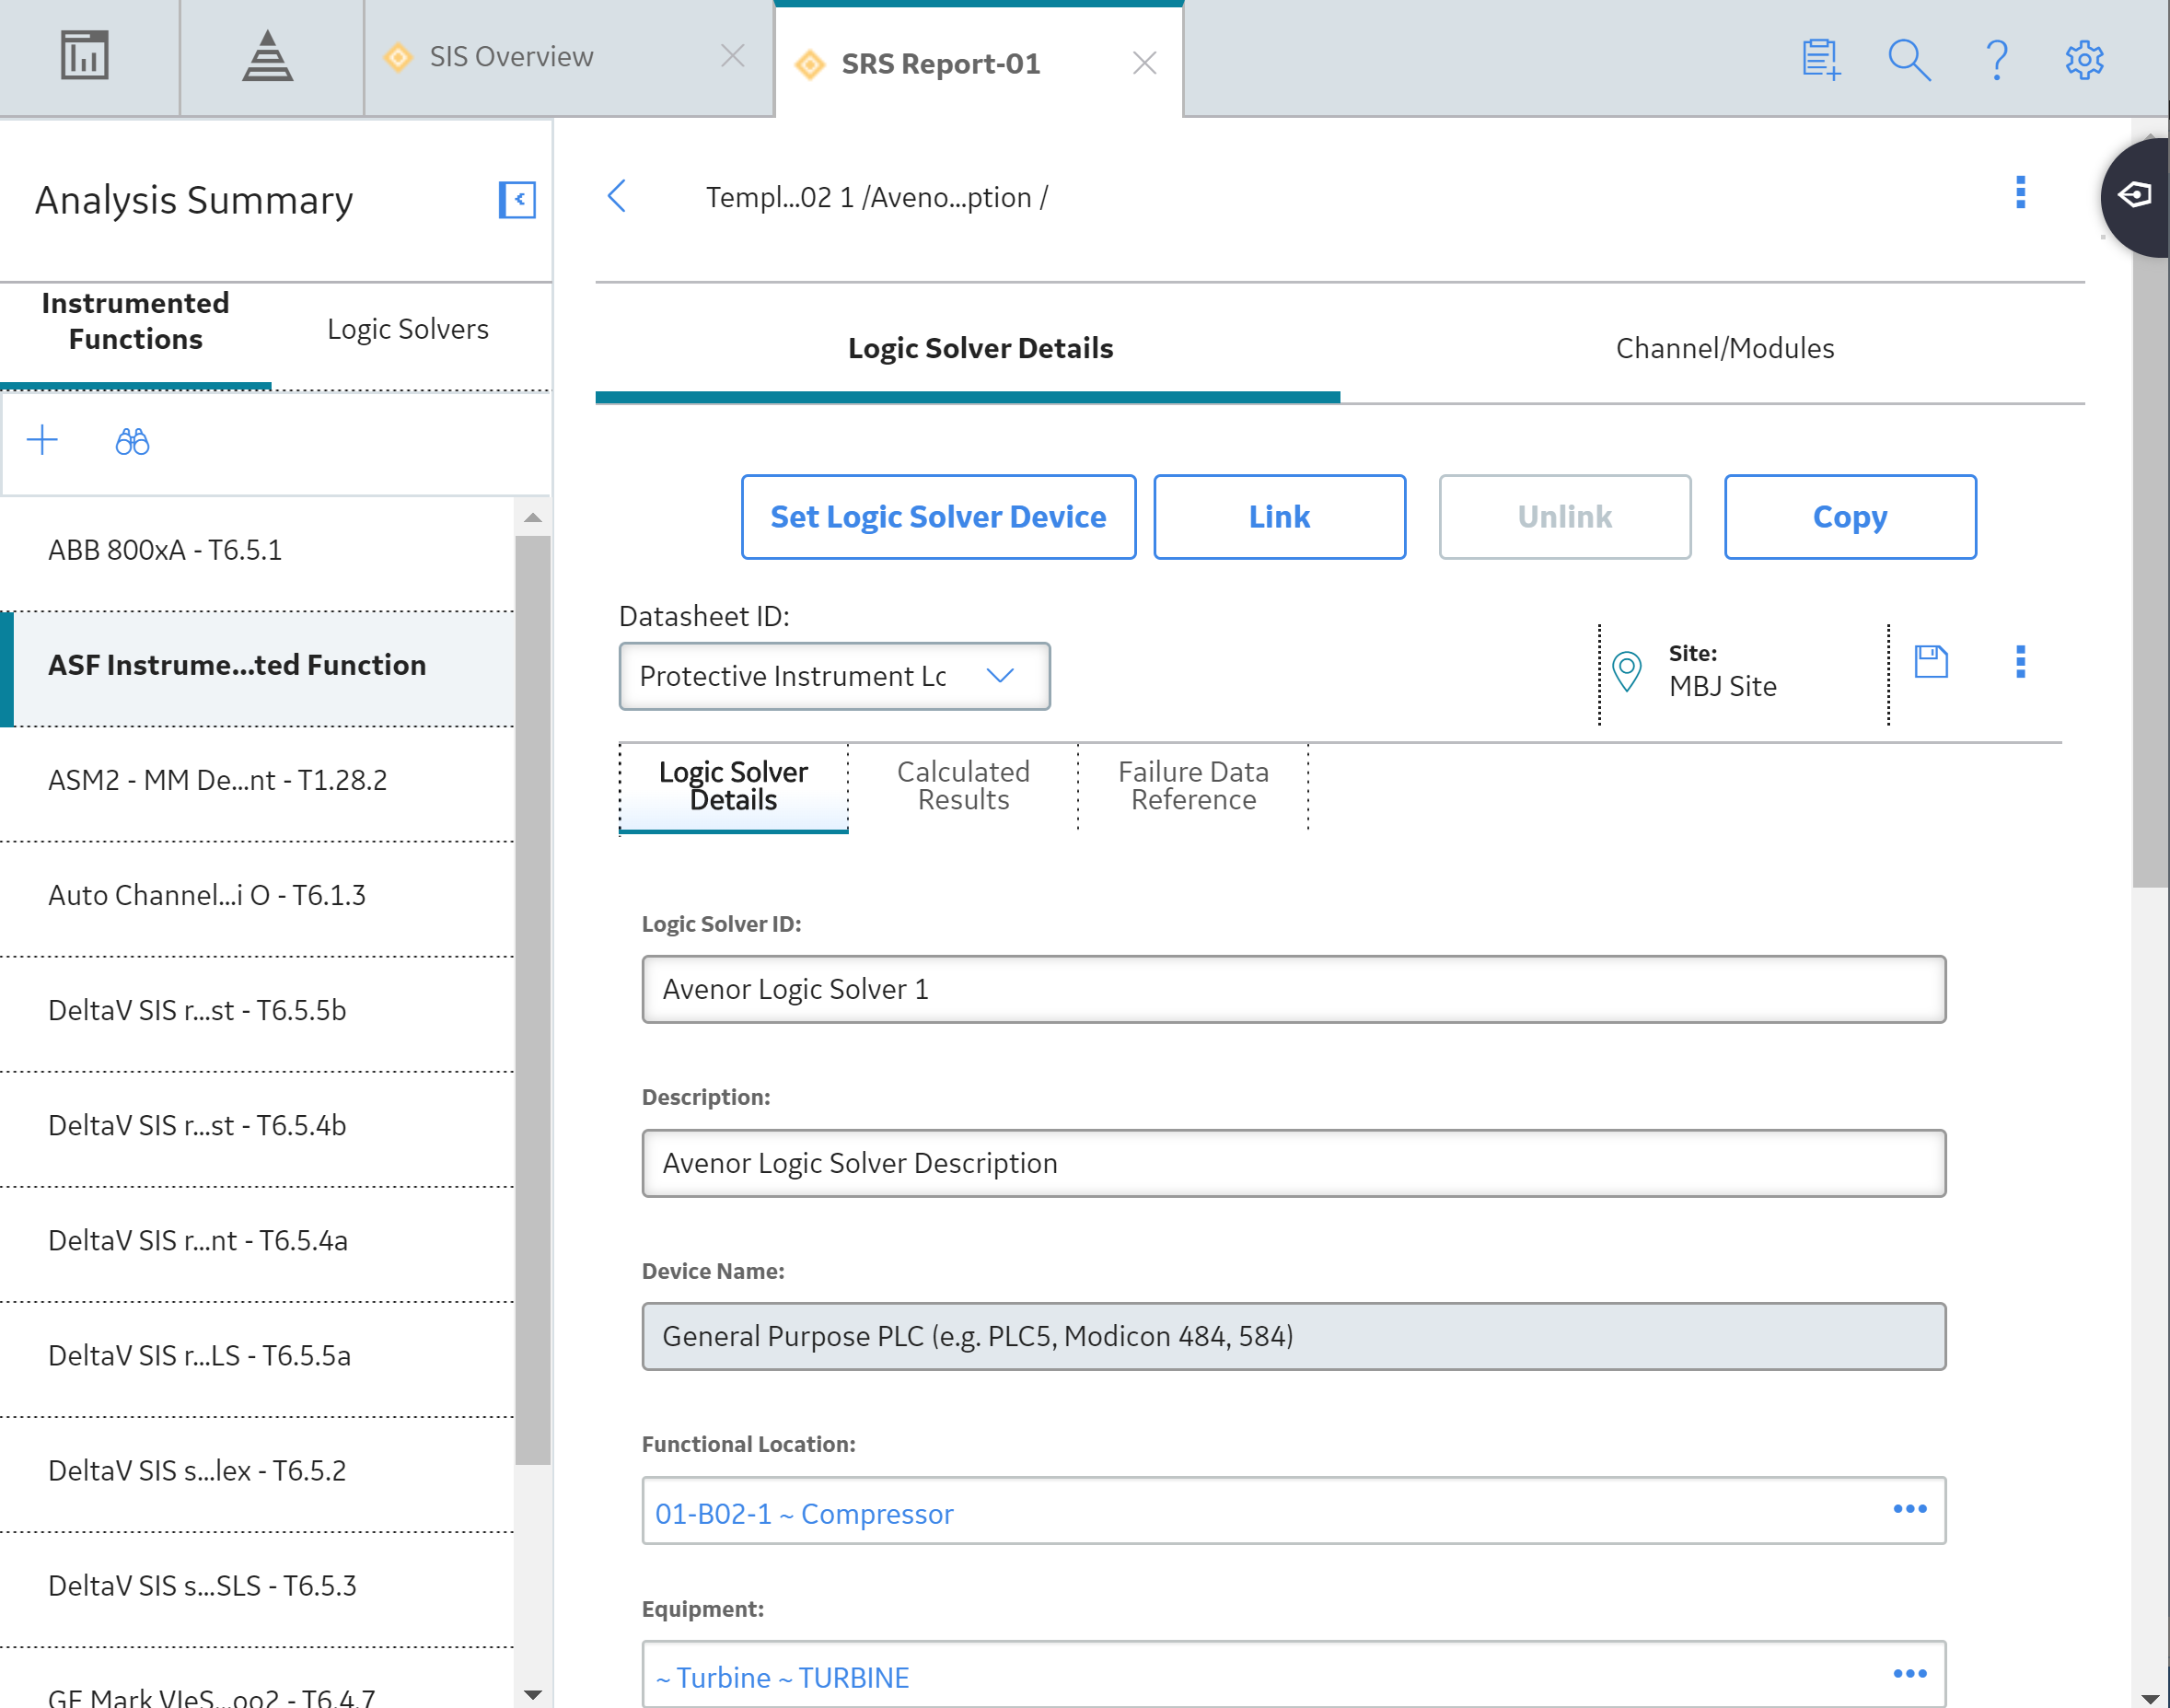Viewport: 2170px width, 1708px height.
Task: Click the Copy button
Action: (1850, 517)
